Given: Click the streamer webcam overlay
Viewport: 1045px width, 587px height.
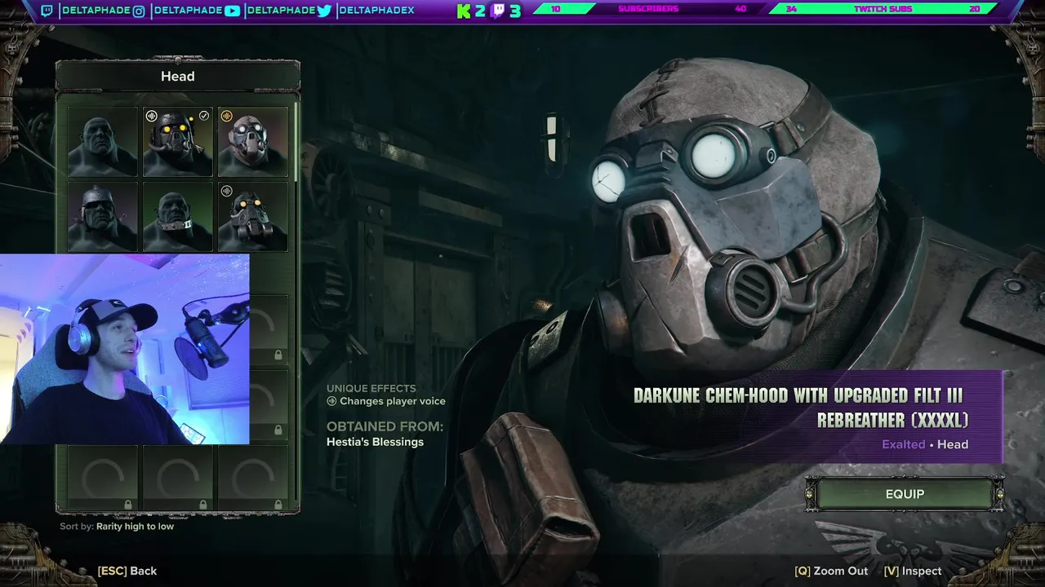Looking at the screenshot, I should [x=124, y=349].
